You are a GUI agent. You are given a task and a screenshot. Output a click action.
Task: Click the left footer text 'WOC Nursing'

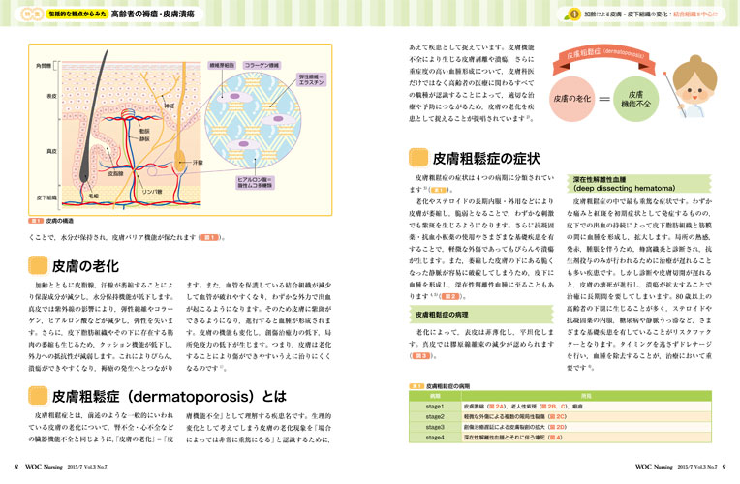(44, 467)
